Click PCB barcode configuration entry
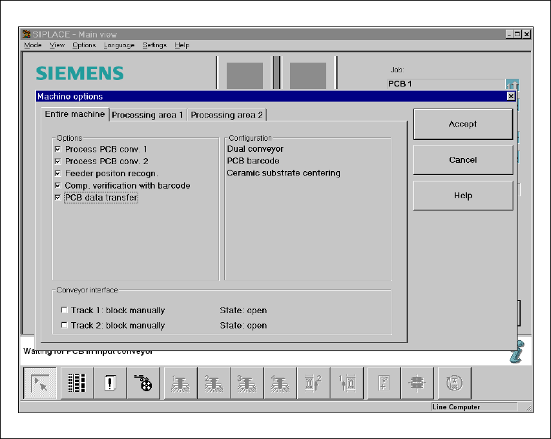Viewport: 551px width, 439px height. pyautogui.click(x=253, y=161)
